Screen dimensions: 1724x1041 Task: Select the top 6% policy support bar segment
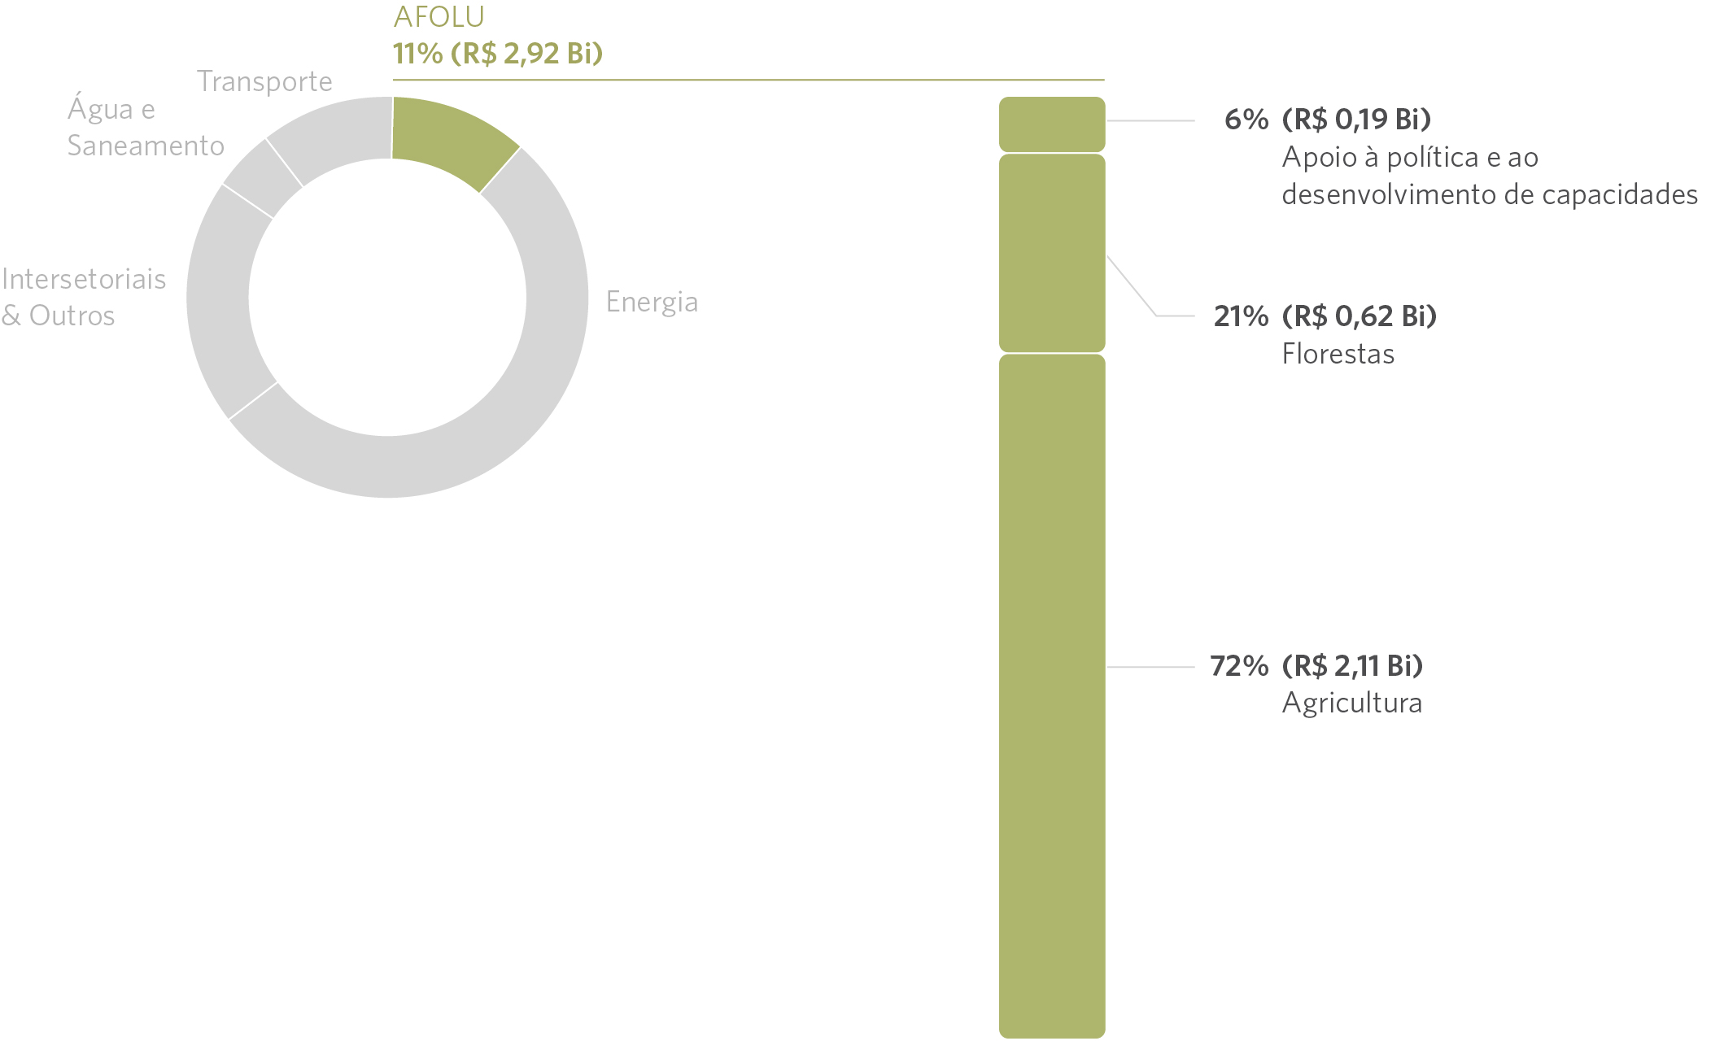click(x=1052, y=124)
